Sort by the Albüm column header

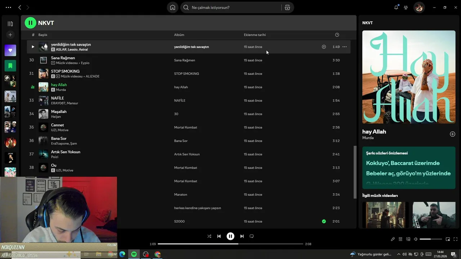(x=179, y=35)
